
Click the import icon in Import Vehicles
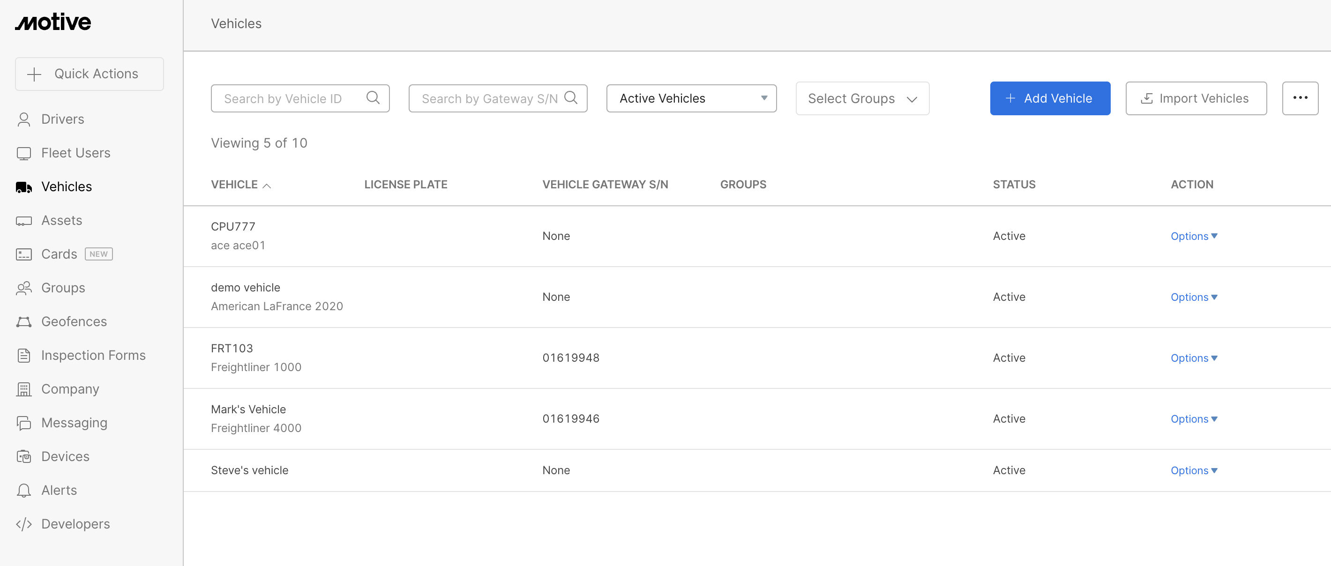click(1146, 98)
